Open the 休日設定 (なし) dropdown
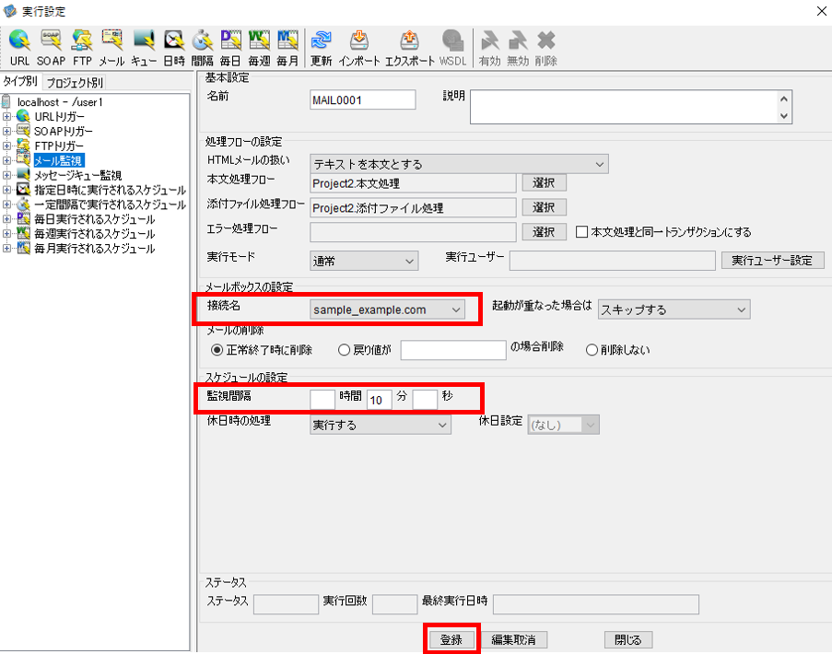The width and height of the screenshot is (832, 654). pos(564,425)
